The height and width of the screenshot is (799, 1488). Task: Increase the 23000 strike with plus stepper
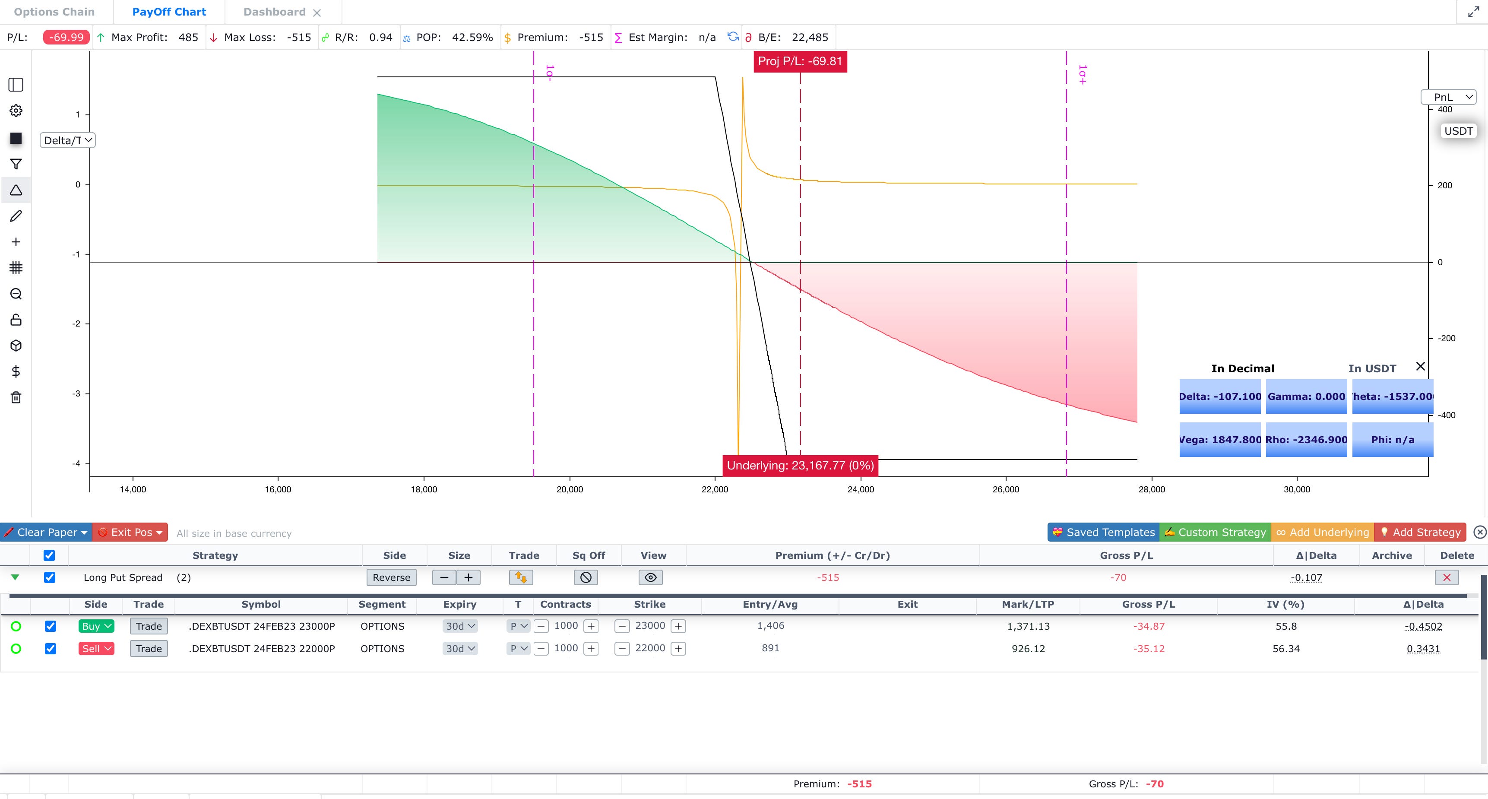[678, 626]
